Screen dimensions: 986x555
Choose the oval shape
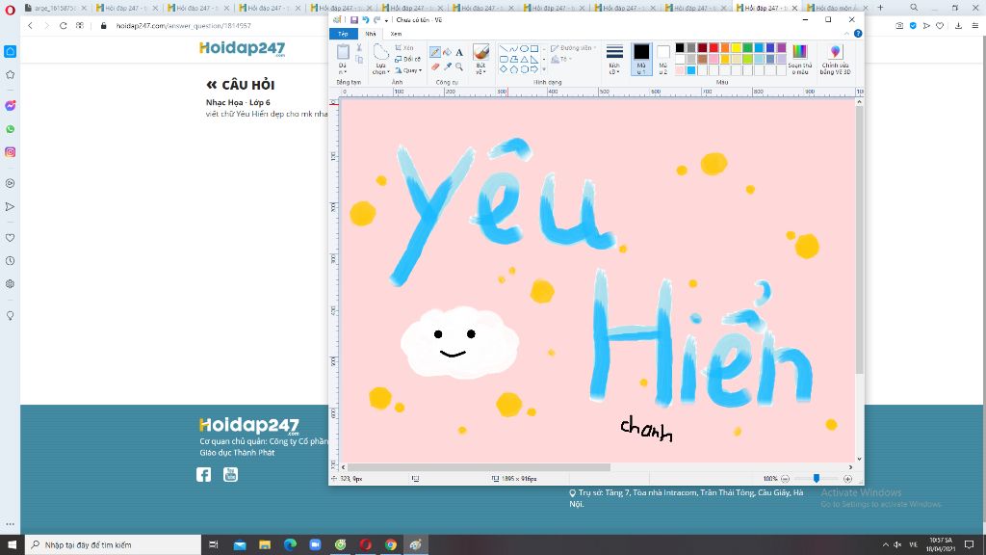click(524, 48)
